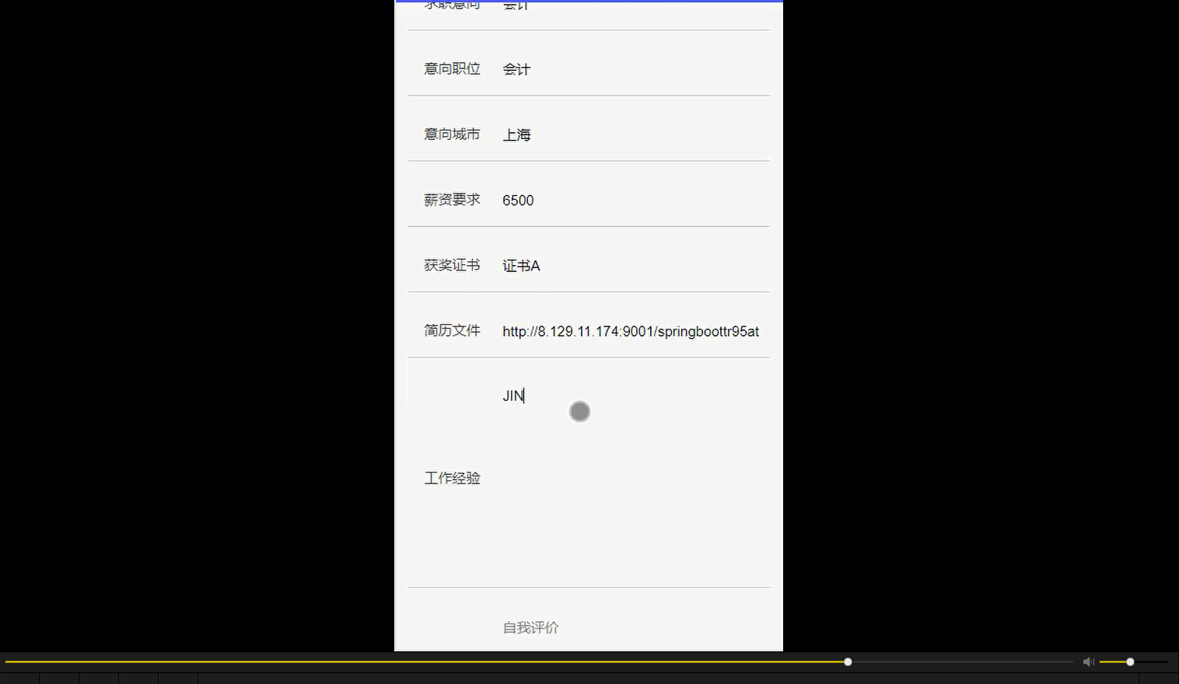
Task: Click the mute/volume speaker icon
Action: (x=1088, y=661)
